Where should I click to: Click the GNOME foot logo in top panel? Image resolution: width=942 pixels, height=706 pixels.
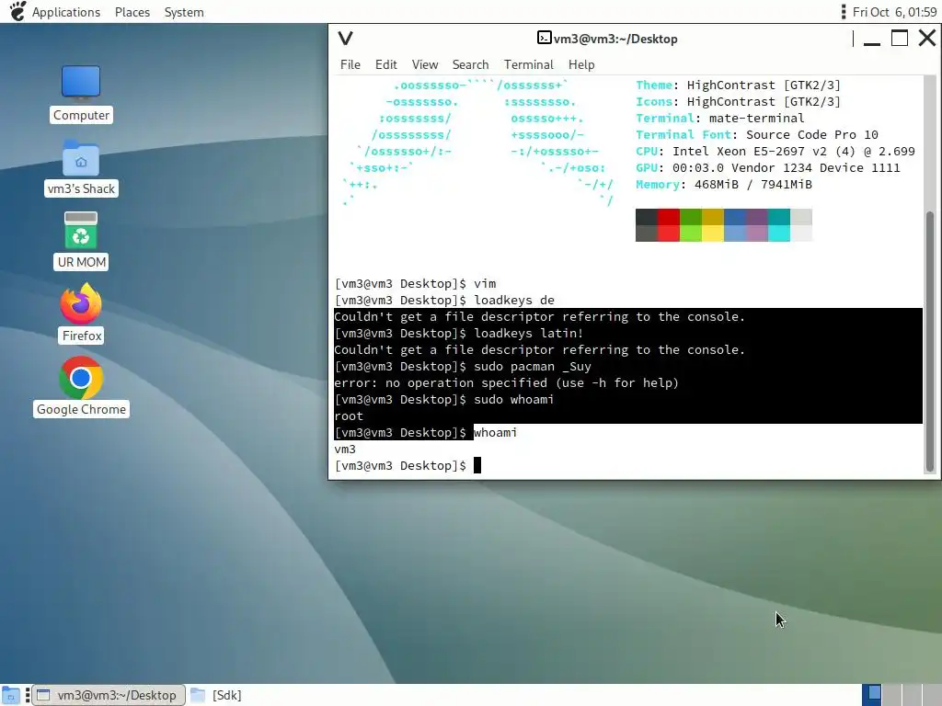(x=17, y=11)
